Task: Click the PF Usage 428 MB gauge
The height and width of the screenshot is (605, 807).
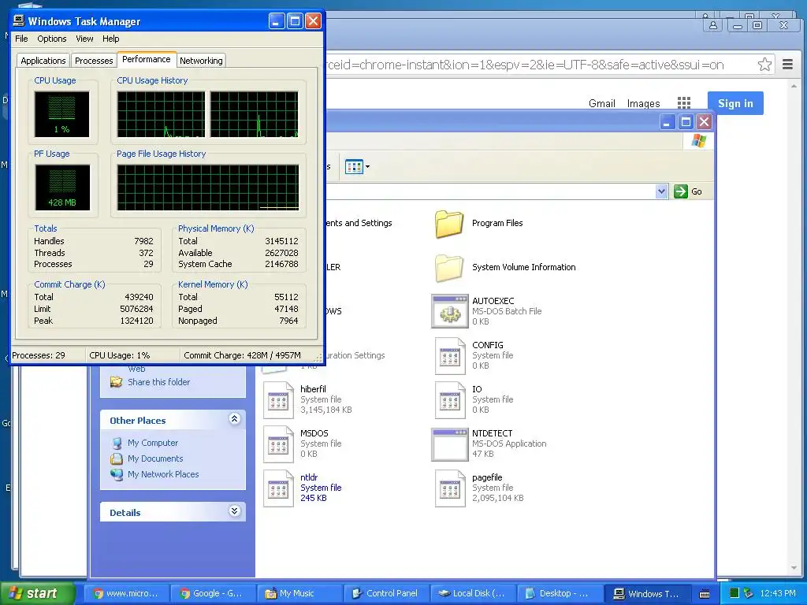Action: click(62, 187)
